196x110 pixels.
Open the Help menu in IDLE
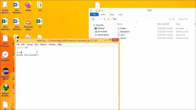pyautogui.click(x=59, y=44)
